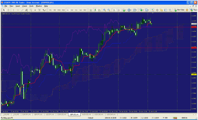Open the File menu
Image resolution: width=198 pixels, height=120 pixels.
point(6,6)
